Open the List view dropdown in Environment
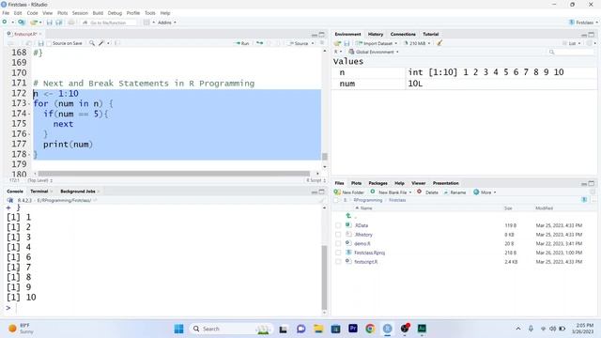 click(572, 43)
